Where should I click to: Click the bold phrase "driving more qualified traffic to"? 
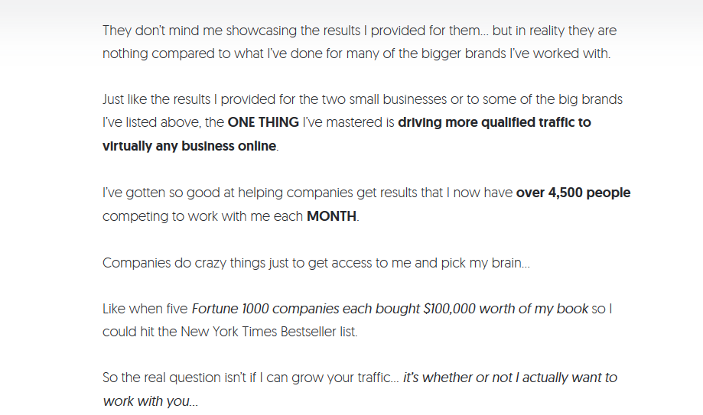tap(494, 122)
